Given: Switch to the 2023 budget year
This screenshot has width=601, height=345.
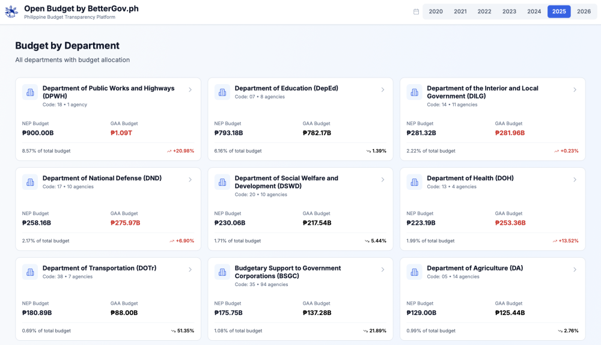Looking at the screenshot, I should pyautogui.click(x=509, y=11).
